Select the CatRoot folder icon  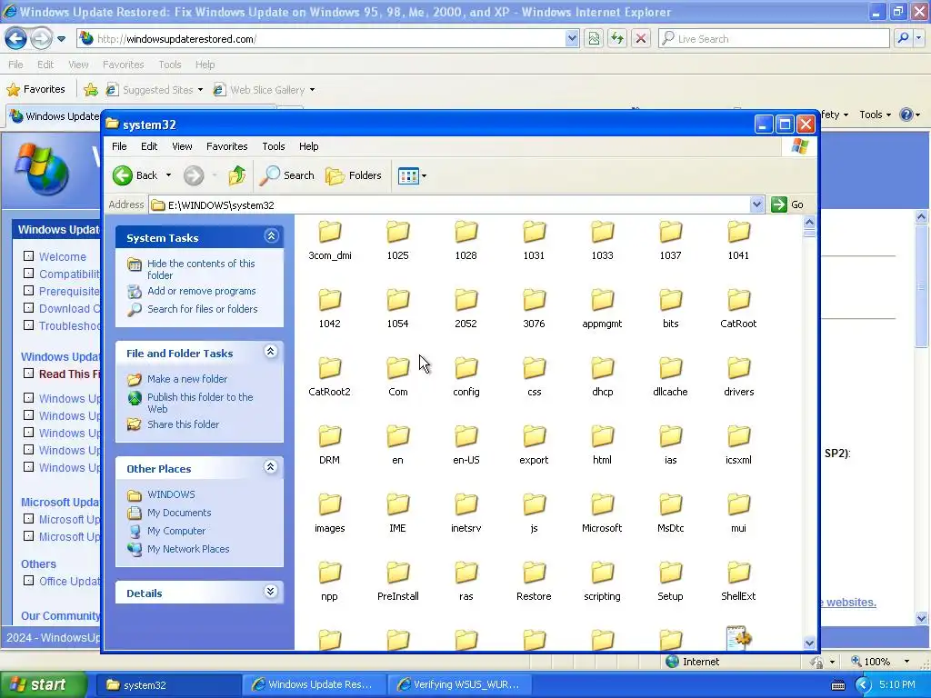(738, 300)
